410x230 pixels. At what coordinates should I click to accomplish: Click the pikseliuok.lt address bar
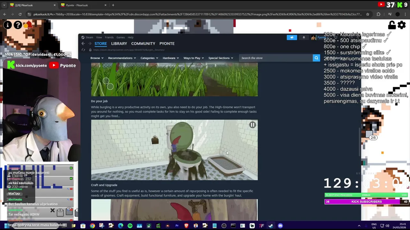[x=198, y=14]
